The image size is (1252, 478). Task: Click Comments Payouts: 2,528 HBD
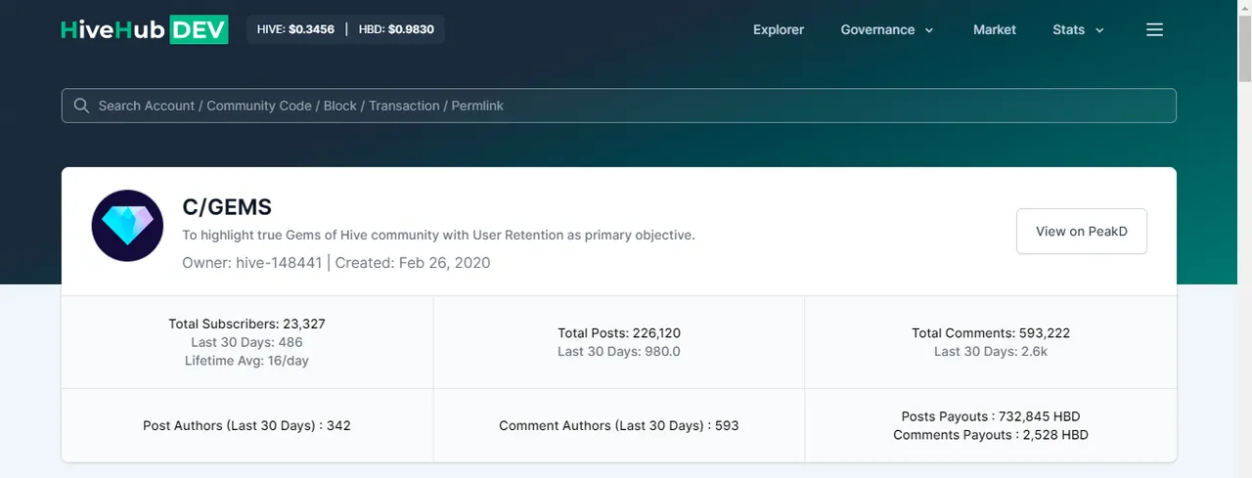coord(991,435)
